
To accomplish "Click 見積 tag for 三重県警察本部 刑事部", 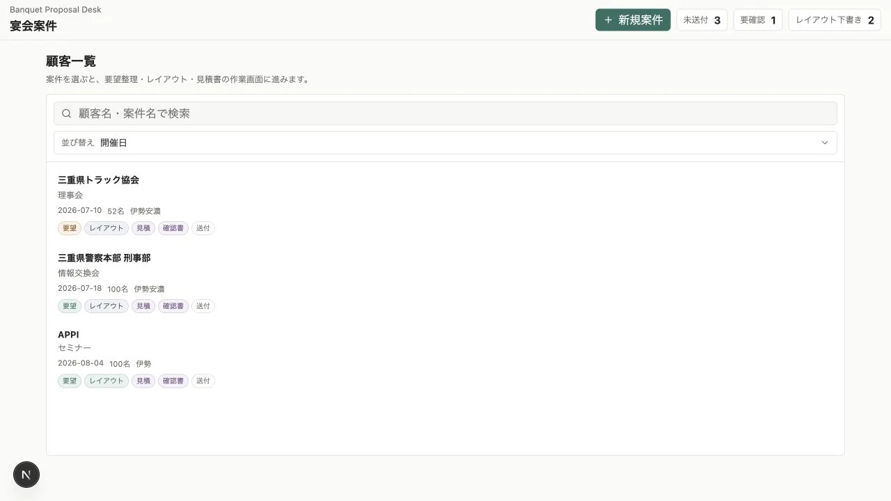I will [x=143, y=306].
